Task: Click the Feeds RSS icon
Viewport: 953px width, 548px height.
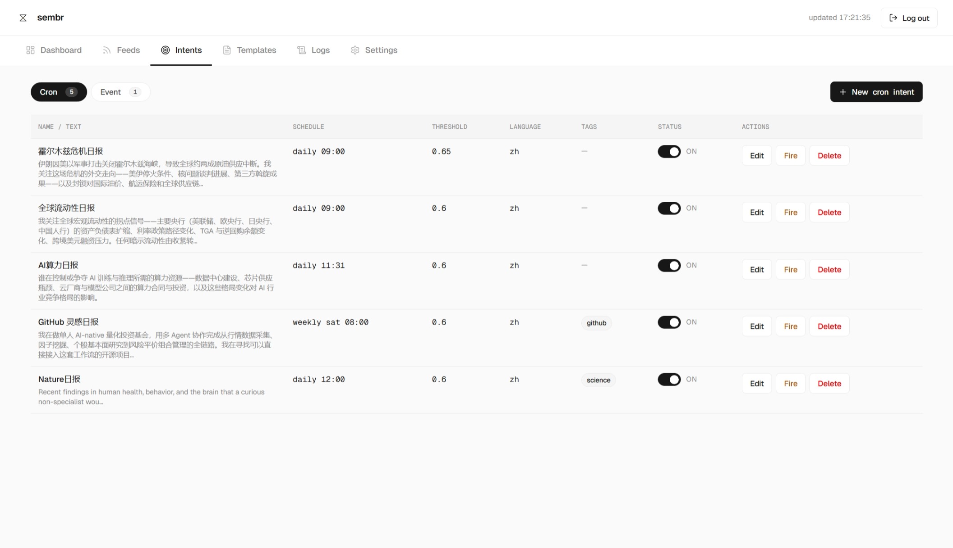Action: [106, 50]
